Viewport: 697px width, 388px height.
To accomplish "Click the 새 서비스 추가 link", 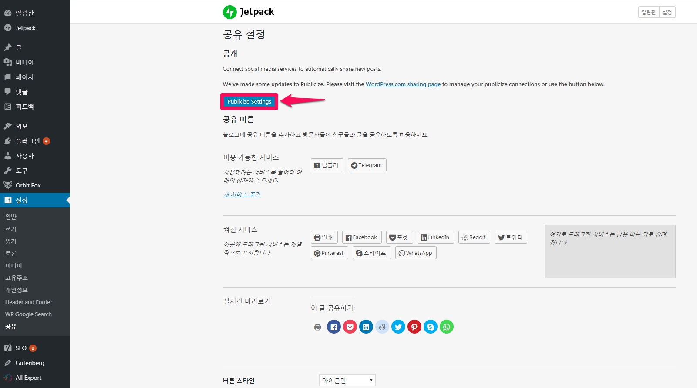I will tap(242, 194).
